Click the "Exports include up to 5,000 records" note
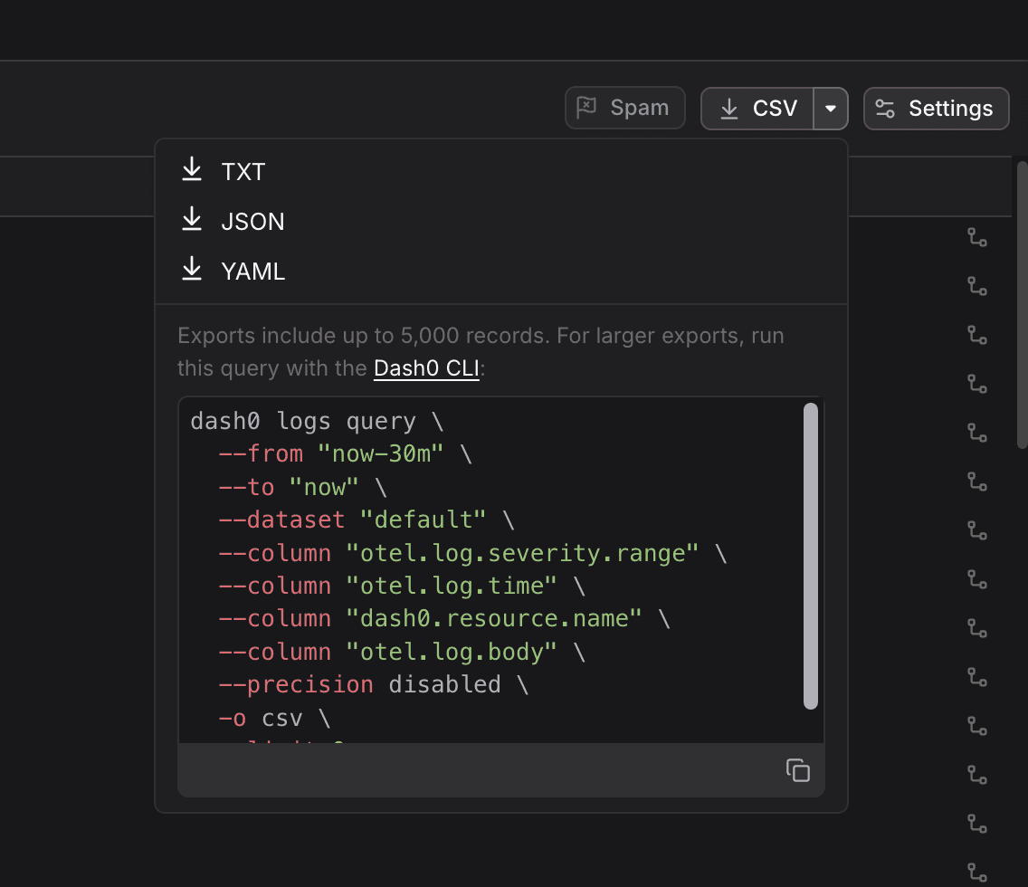 tap(481, 352)
